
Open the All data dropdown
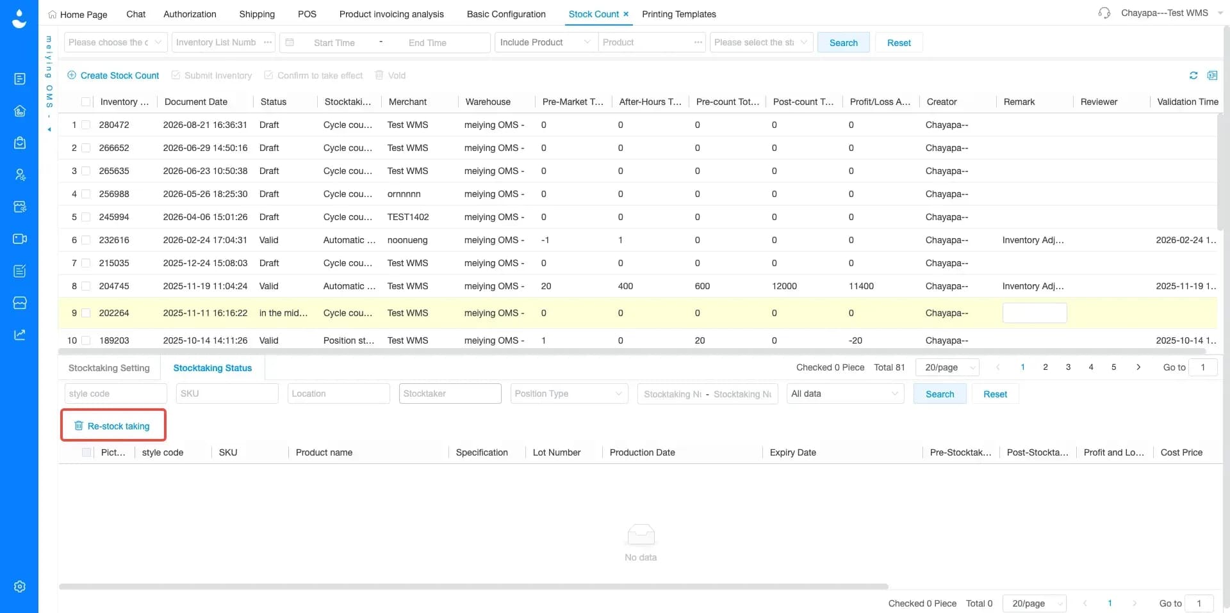click(x=845, y=394)
